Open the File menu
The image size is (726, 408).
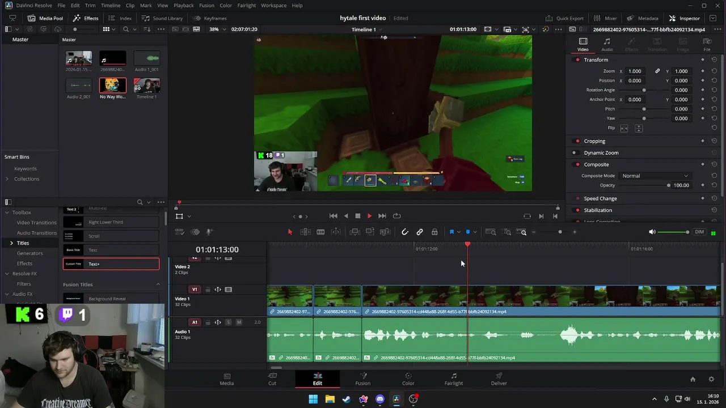(61, 6)
